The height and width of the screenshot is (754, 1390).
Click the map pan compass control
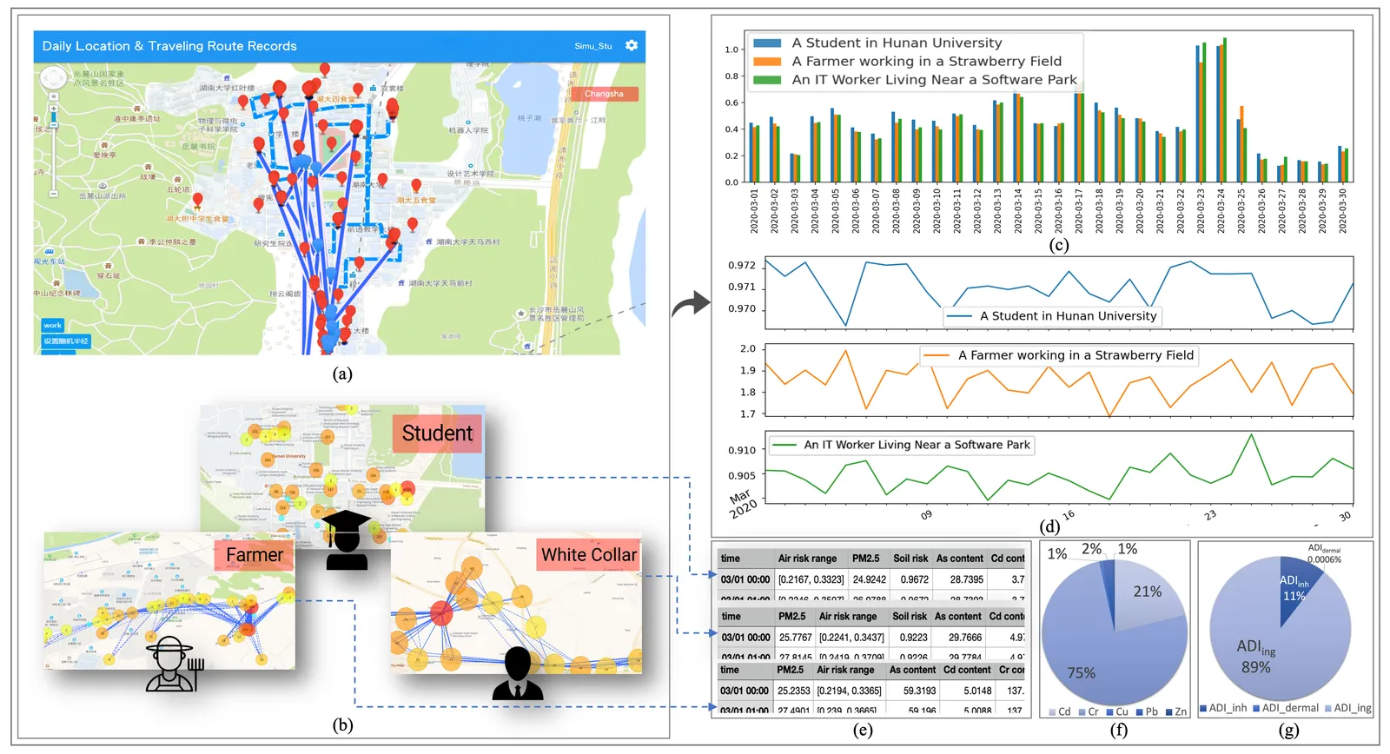pyautogui.click(x=54, y=79)
